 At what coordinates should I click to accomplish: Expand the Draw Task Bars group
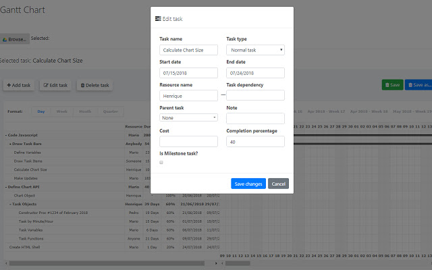pos(11,144)
